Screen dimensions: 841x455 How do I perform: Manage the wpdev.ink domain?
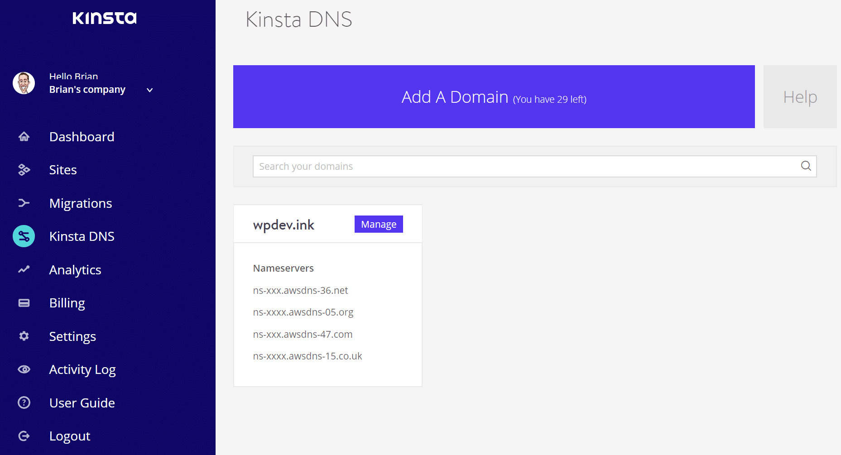pyautogui.click(x=379, y=224)
